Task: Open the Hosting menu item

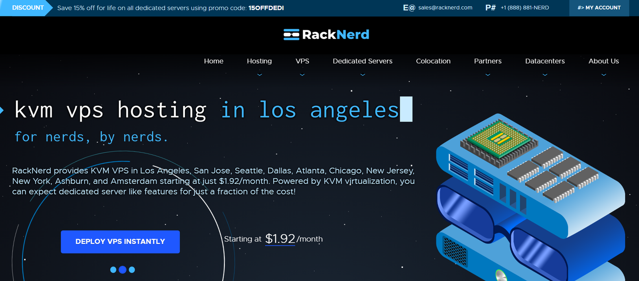Action: pos(259,61)
